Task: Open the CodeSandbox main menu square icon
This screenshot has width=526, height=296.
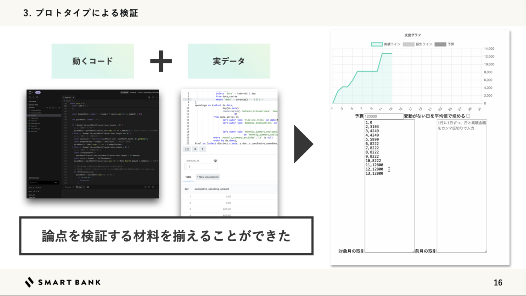Action: [x=30, y=92]
